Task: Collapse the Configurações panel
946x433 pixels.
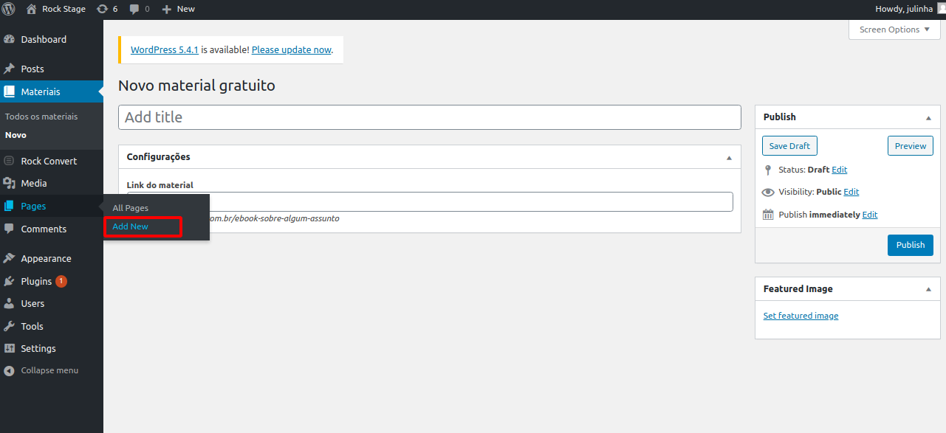Action: [729, 157]
